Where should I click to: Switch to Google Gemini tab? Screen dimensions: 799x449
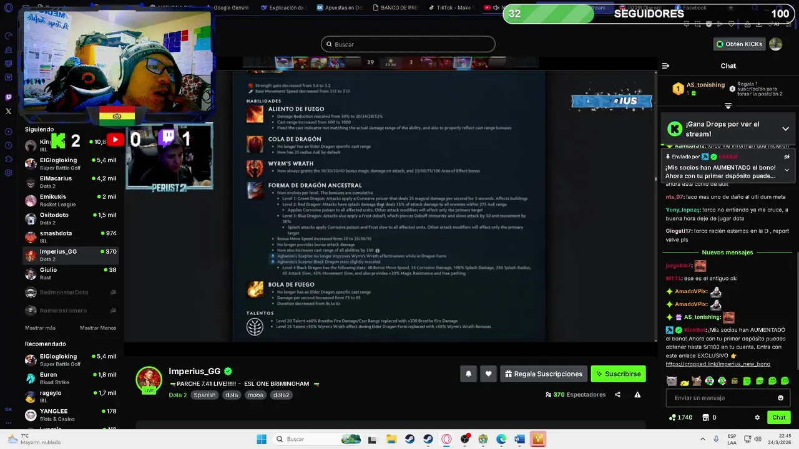click(231, 7)
